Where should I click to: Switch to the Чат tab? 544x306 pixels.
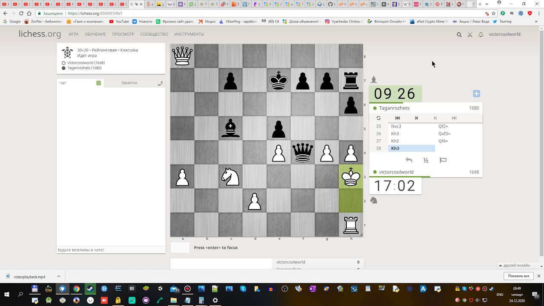click(63, 83)
